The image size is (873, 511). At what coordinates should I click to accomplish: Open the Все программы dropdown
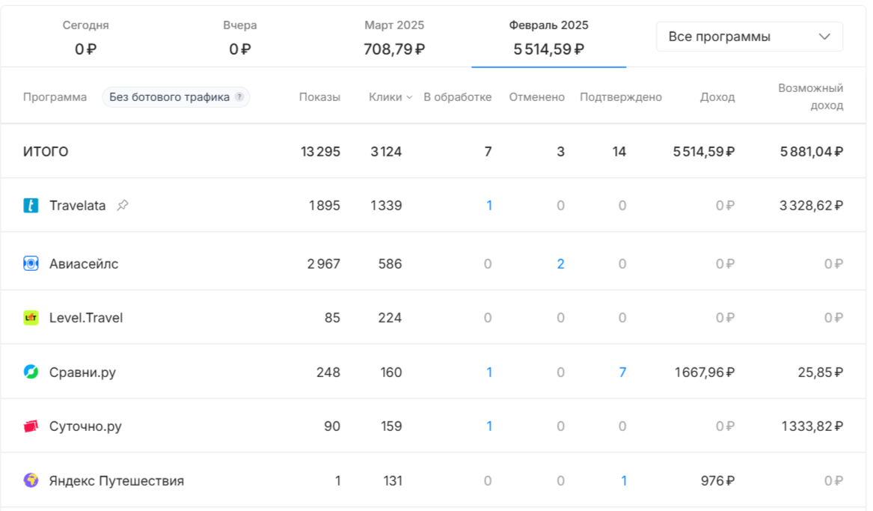coord(750,37)
